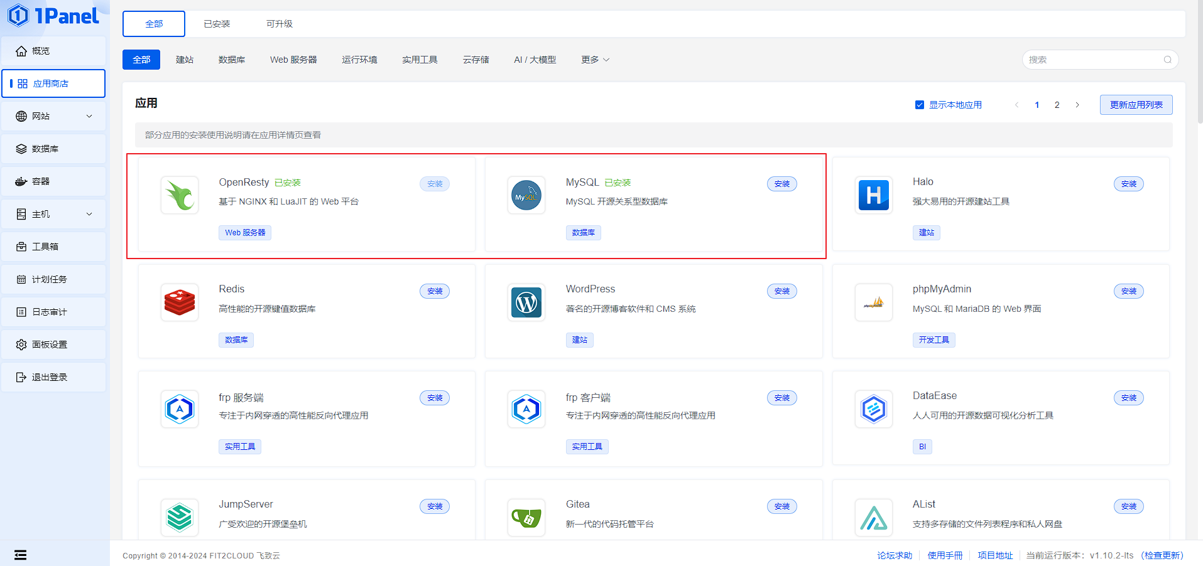Click the Halo app icon
This screenshot has width=1203, height=566.
coord(874,195)
